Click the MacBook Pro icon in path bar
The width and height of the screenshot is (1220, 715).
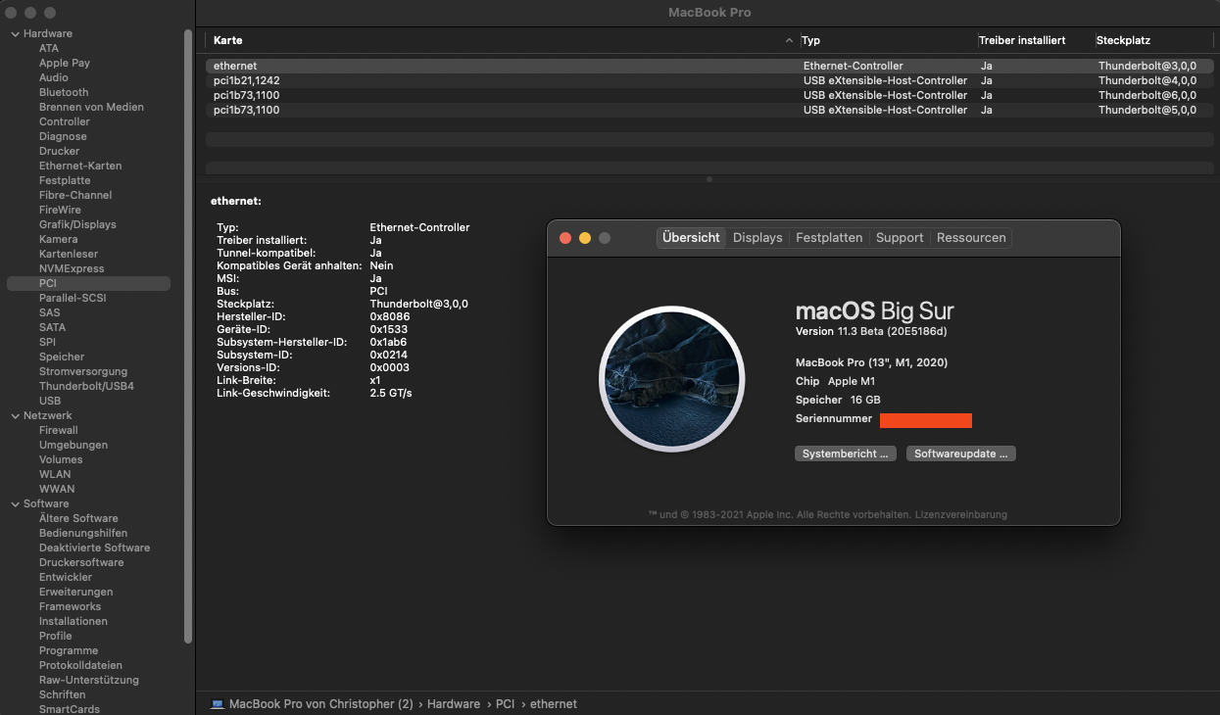point(218,703)
